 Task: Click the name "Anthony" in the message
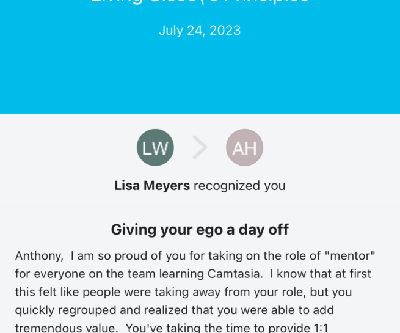38,255
